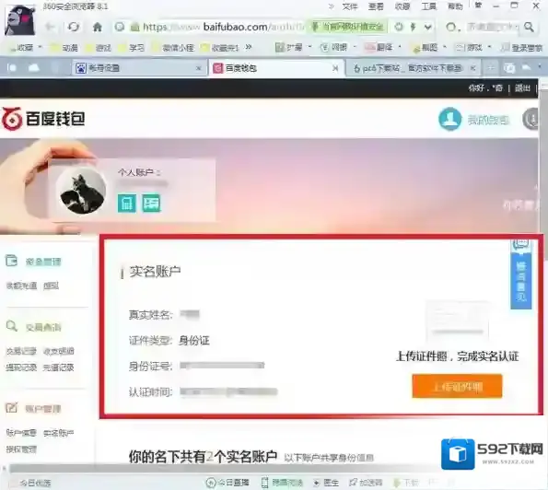Open the 学习 bookmark folder
Screen dimensions: 548x490
(x=132, y=47)
